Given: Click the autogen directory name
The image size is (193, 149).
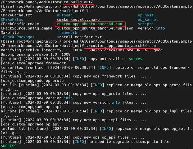Looking at the screenshot, I should pos(65,15).
